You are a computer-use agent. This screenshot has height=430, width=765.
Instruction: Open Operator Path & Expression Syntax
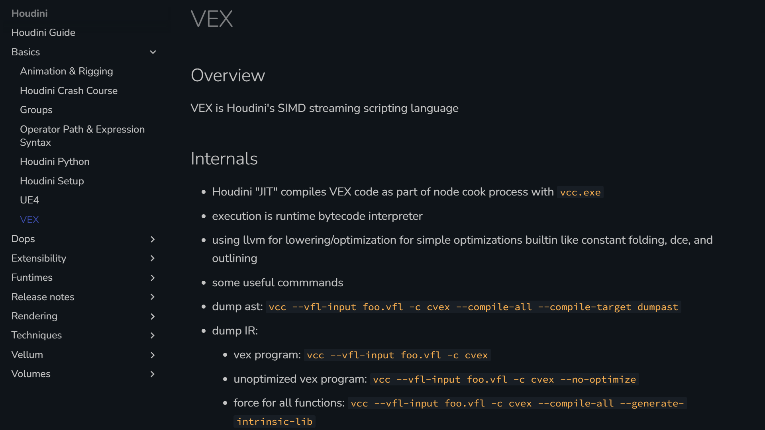click(82, 136)
